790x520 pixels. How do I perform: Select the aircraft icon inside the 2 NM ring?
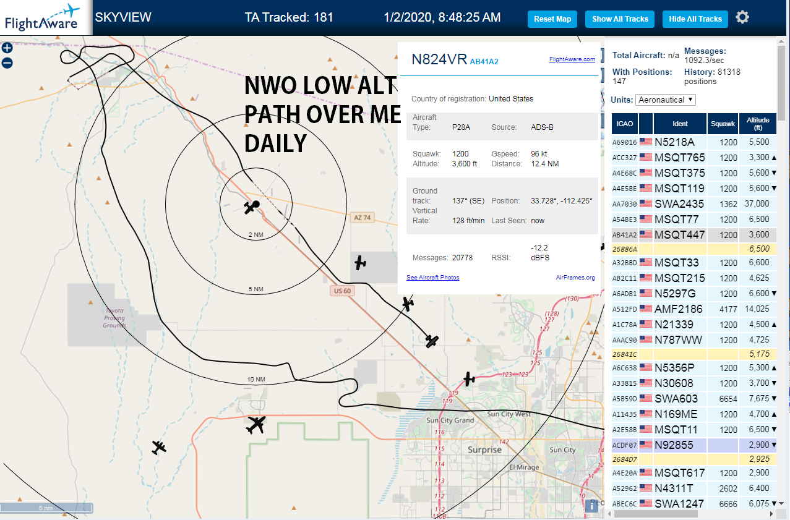click(251, 207)
